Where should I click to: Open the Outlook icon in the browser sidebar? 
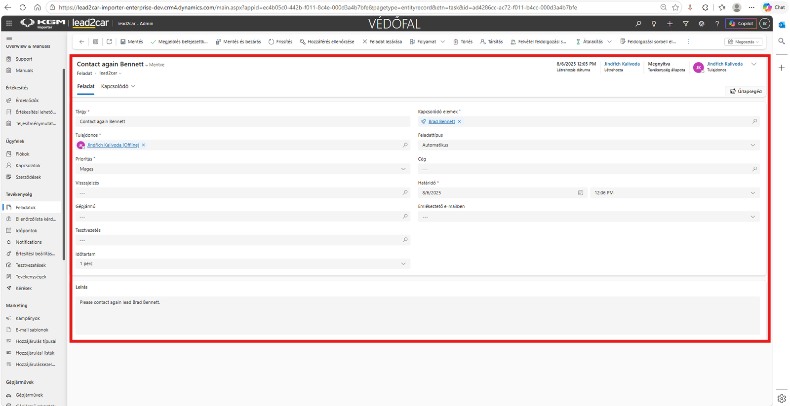(x=782, y=25)
